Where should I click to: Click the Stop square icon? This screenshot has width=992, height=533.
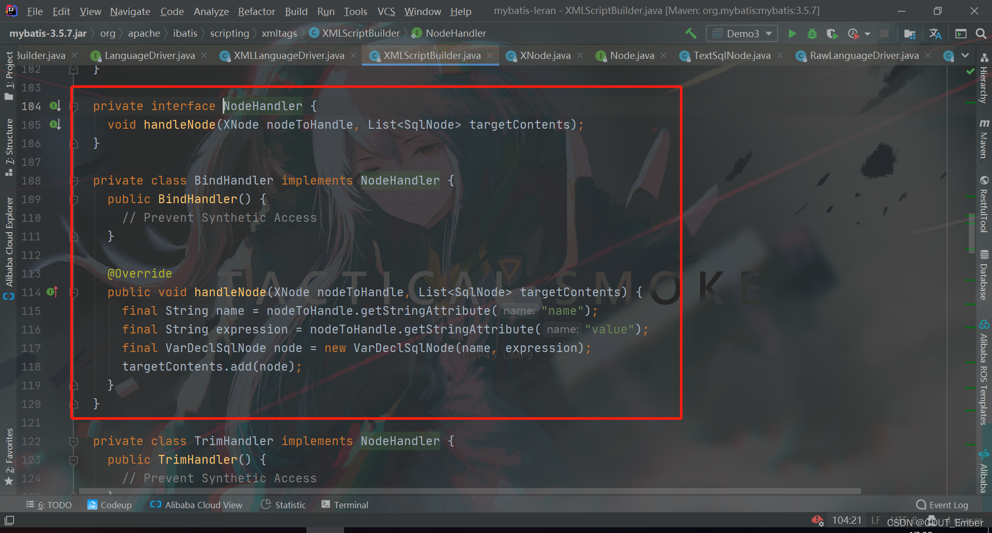tap(885, 34)
